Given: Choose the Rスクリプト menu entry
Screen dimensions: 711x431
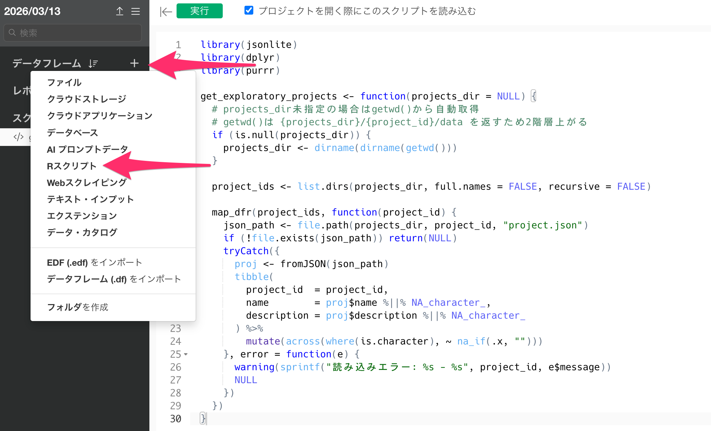Looking at the screenshot, I should tap(72, 166).
